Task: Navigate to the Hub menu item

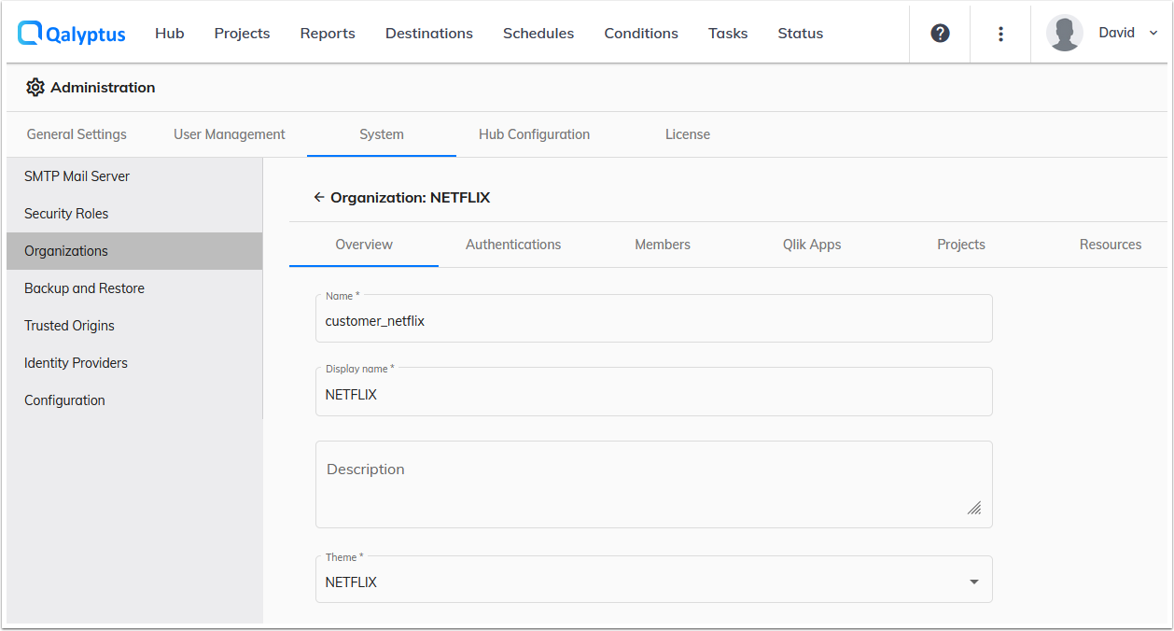Action: (x=169, y=33)
